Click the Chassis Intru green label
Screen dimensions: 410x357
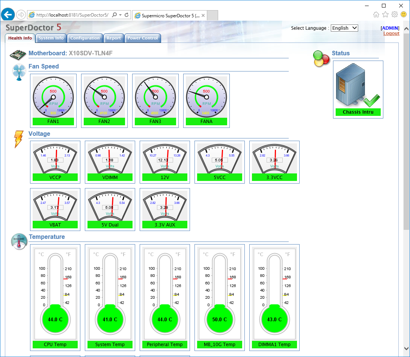(358, 112)
